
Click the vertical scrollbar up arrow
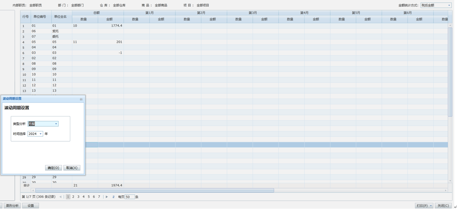[x=450, y=25]
